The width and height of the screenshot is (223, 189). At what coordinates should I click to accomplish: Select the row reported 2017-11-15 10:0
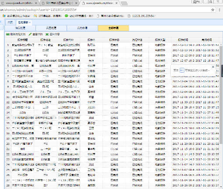point(112,149)
